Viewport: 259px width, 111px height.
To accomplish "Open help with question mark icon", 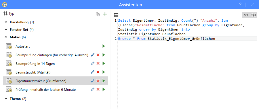I will 240,5.
